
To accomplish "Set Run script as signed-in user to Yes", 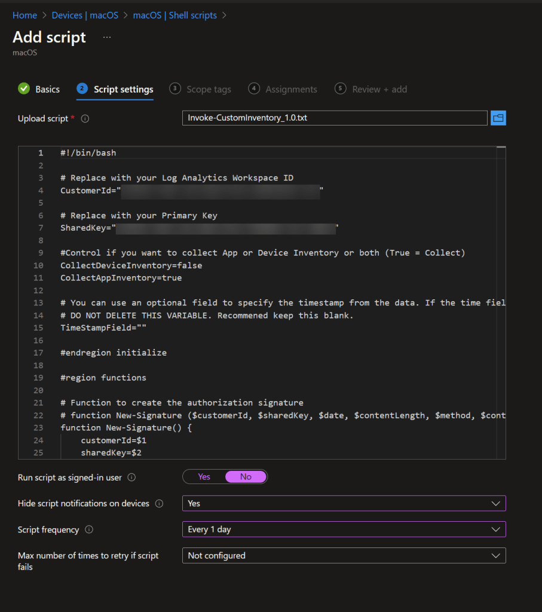I will click(x=204, y=477).
